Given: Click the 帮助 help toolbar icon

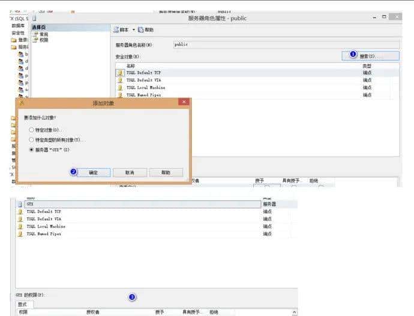Looking at the screenshot, I should [x=141, y=30].
